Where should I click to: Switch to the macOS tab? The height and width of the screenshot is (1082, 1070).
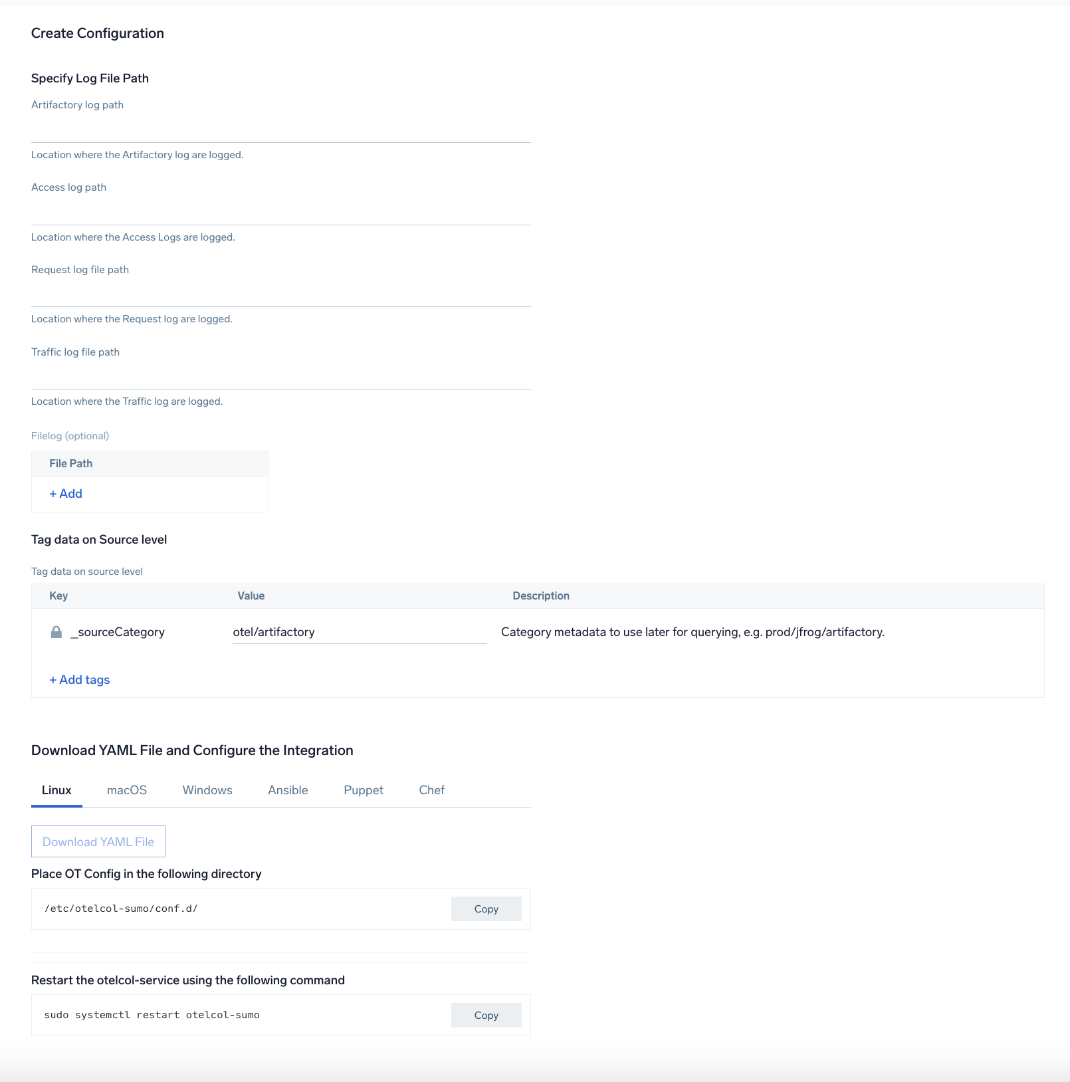click(x=127, y=790)
